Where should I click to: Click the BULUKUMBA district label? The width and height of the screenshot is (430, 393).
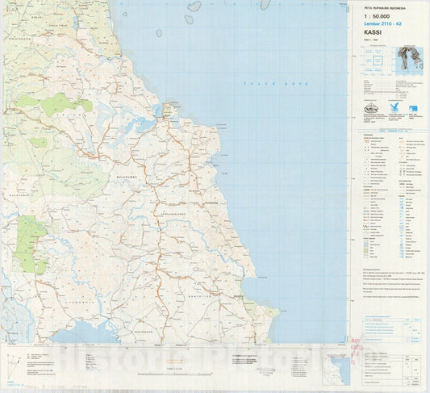point(127,178)
